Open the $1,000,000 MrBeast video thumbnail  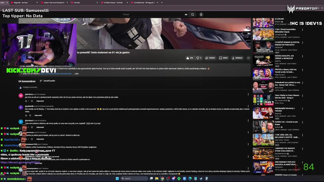263,22
